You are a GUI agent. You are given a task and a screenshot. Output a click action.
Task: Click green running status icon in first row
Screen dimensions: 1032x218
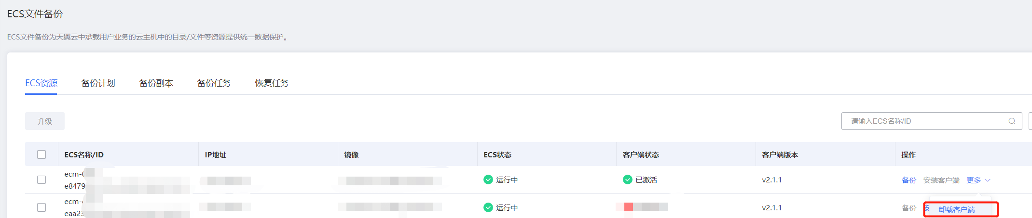[x=488, y=180]
